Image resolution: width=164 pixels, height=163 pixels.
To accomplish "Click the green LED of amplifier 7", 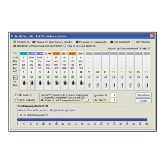I will (73, 77).
